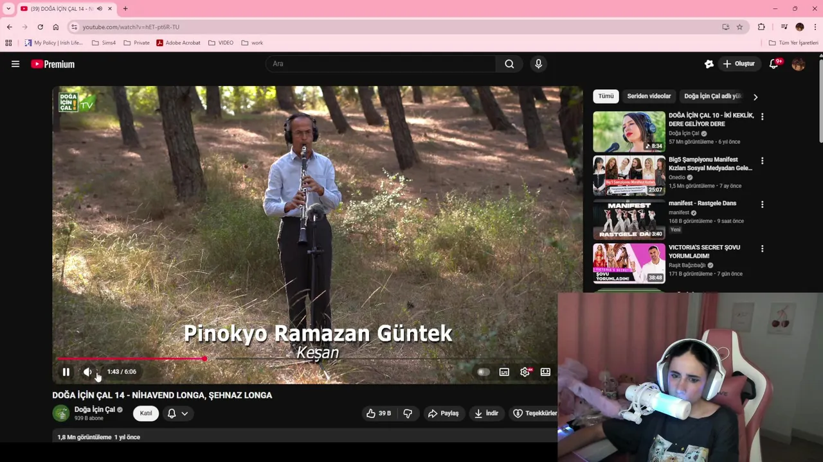
Task: Open the YouTube account avatar menu
Action: point(799,64)
